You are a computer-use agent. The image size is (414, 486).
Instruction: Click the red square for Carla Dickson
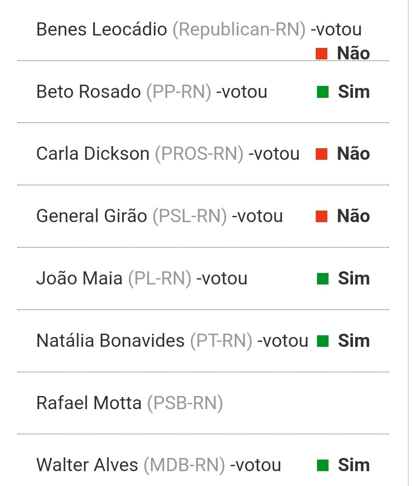[322, 154]
